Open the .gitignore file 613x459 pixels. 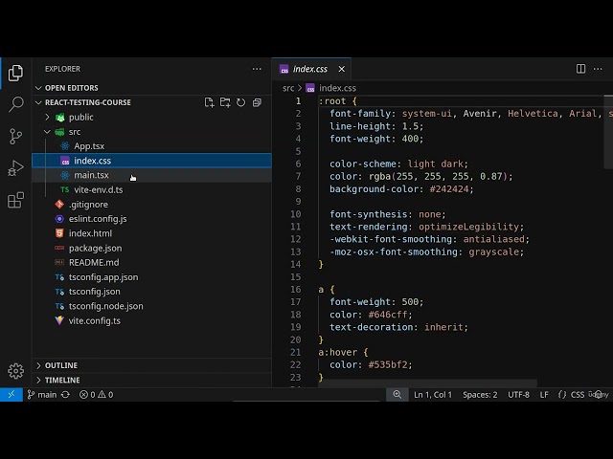(151, 205)
